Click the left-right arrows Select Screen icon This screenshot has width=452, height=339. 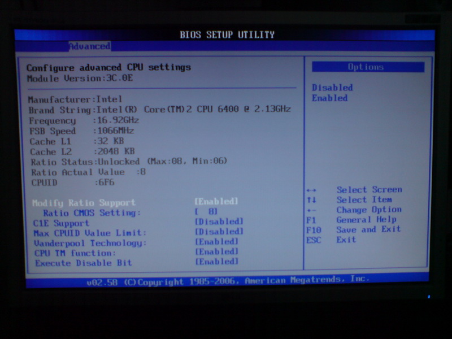pyautogui.click(x=311, y=190)
